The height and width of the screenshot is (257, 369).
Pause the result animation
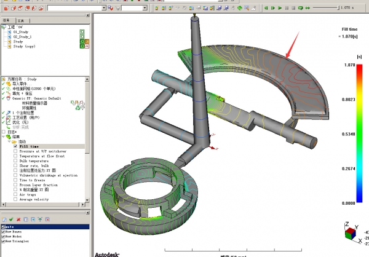tap(287, 8)
